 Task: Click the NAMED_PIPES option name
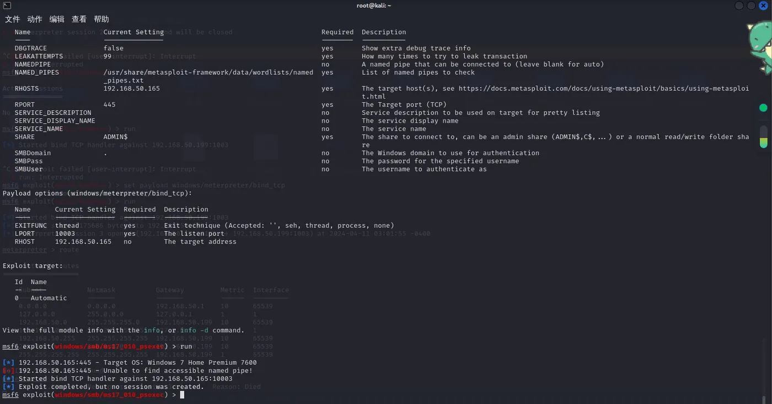pos(37,73)
